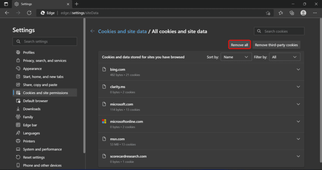Click the Search cookies input field
The width and height of the screenshot is (322, 170).
point(283,31)
